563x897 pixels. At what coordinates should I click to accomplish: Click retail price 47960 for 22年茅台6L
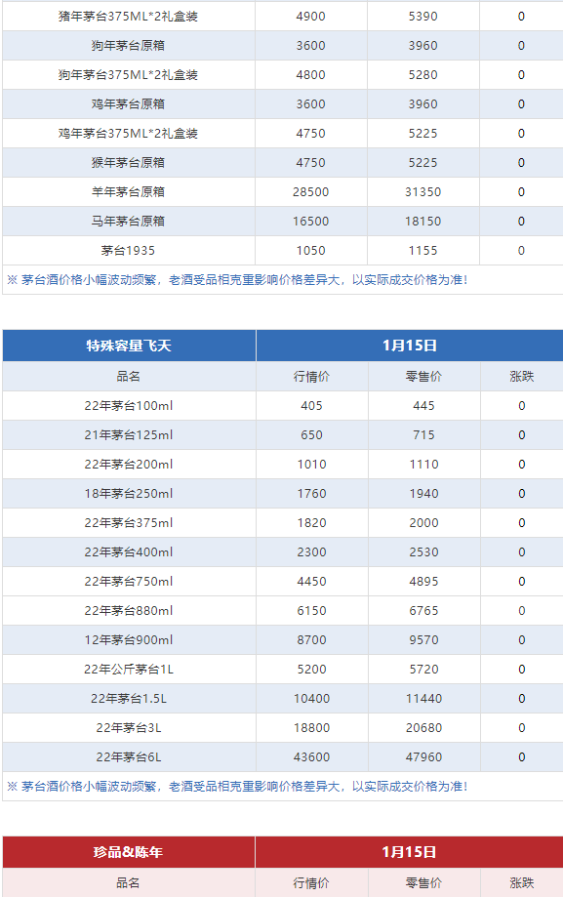[424, 756]
